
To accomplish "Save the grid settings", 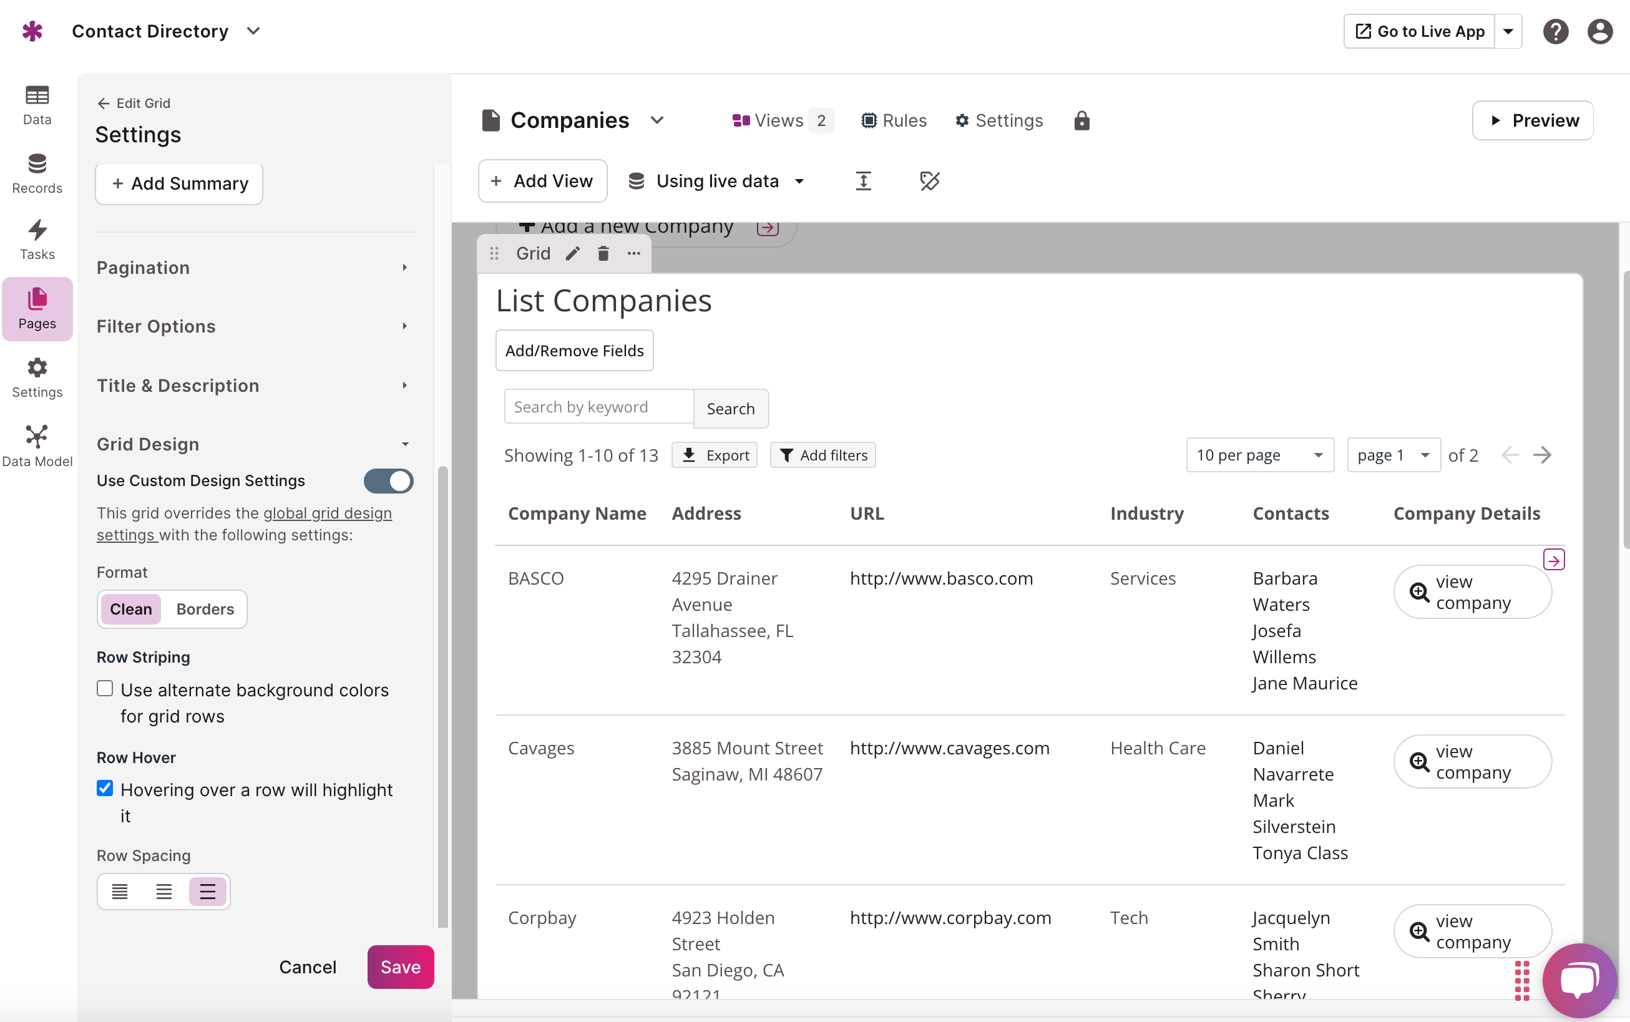I will click(401, 966).
